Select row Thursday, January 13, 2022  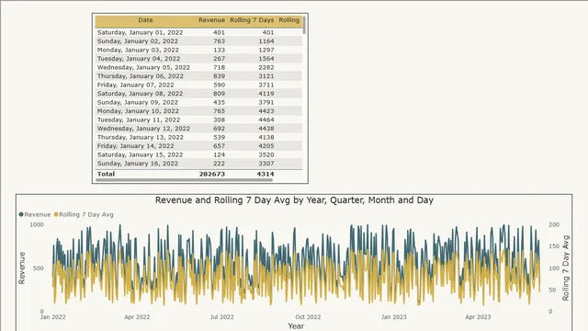pyautogui.click(x=198, y=137)
